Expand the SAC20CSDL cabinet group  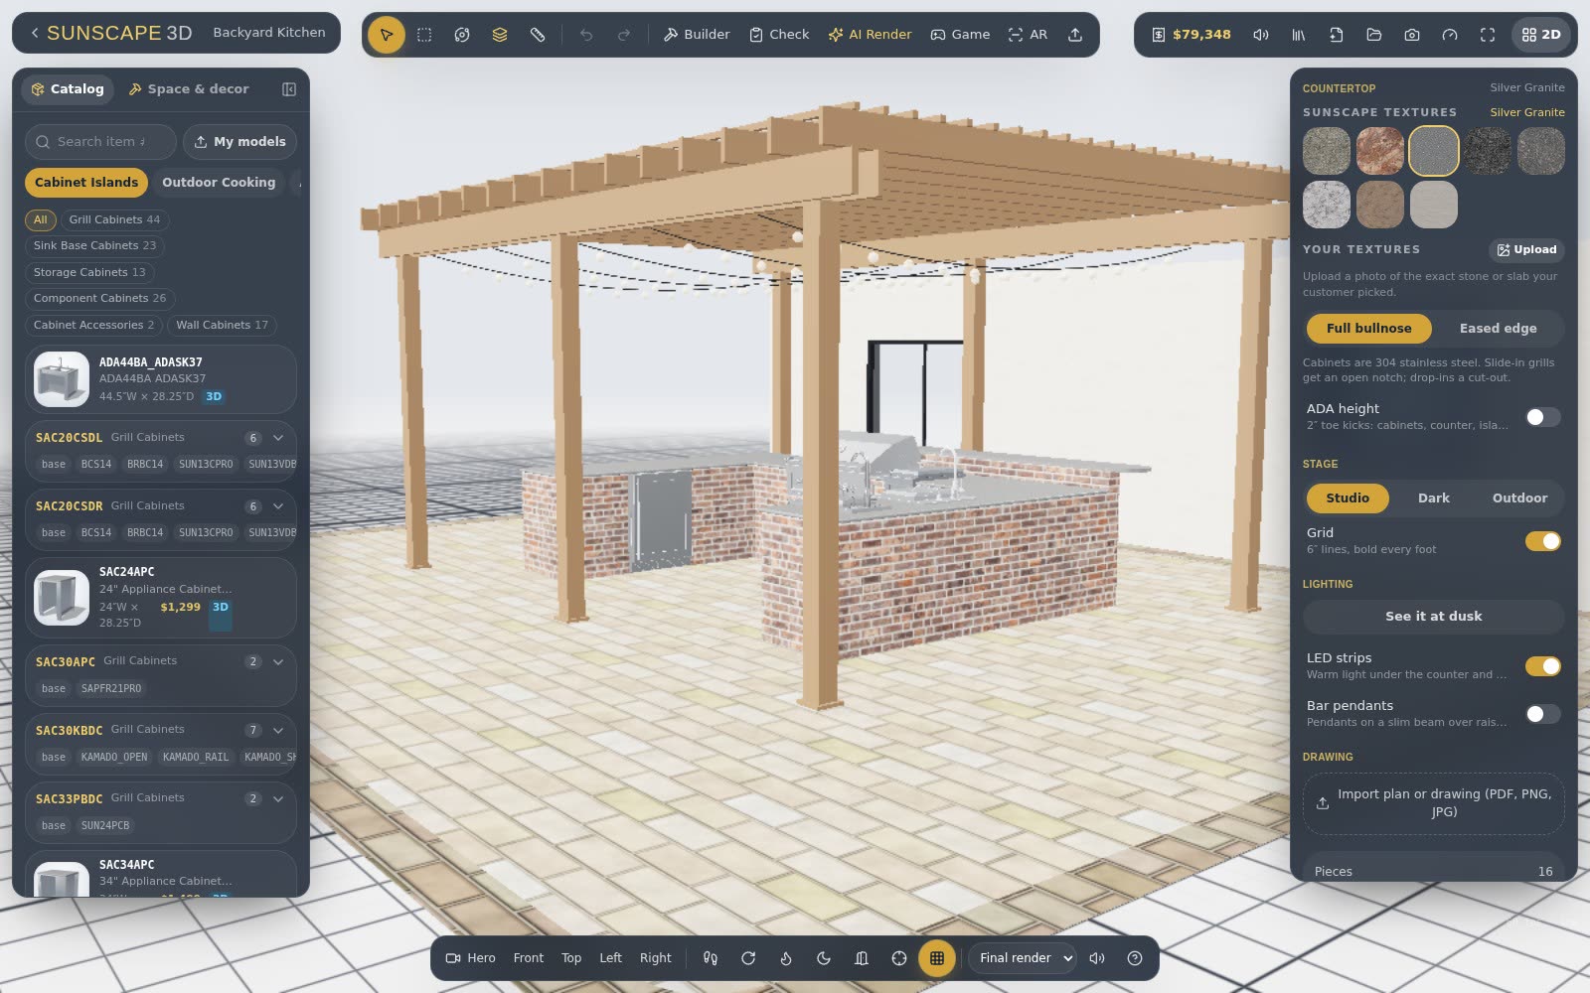click(x=278, y=438)
